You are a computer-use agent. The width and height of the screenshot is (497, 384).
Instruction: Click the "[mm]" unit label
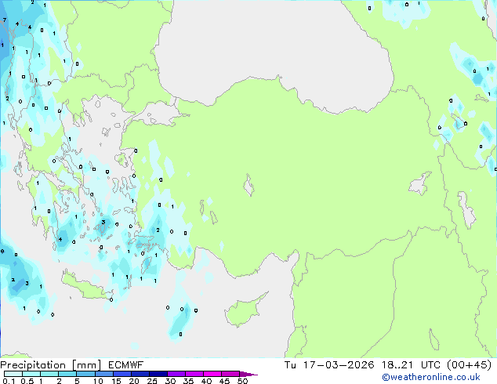point(86,365)
